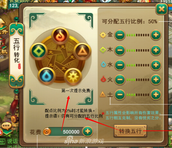
Task: Increase the 水 water ratio with plus
Action: point(156,65)
